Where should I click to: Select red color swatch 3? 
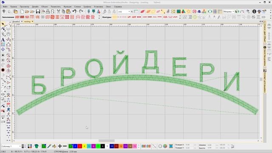[79, 146]
